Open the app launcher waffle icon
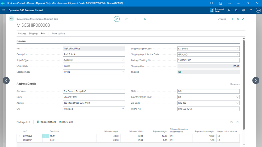This screenshot has height=147, width=262. click(x=4, y=10)
